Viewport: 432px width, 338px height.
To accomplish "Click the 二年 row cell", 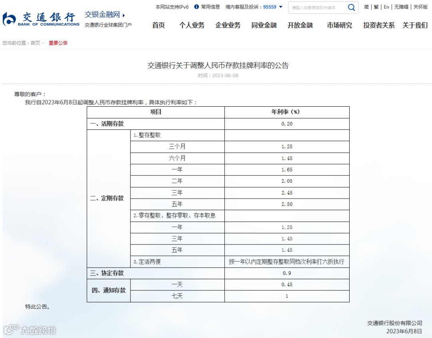I will tap(177, 181).
